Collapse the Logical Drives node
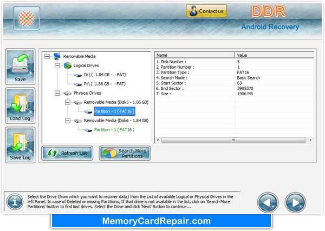Image resolution: width=325 pixels, height=231 pixels. tap(57, 65)
